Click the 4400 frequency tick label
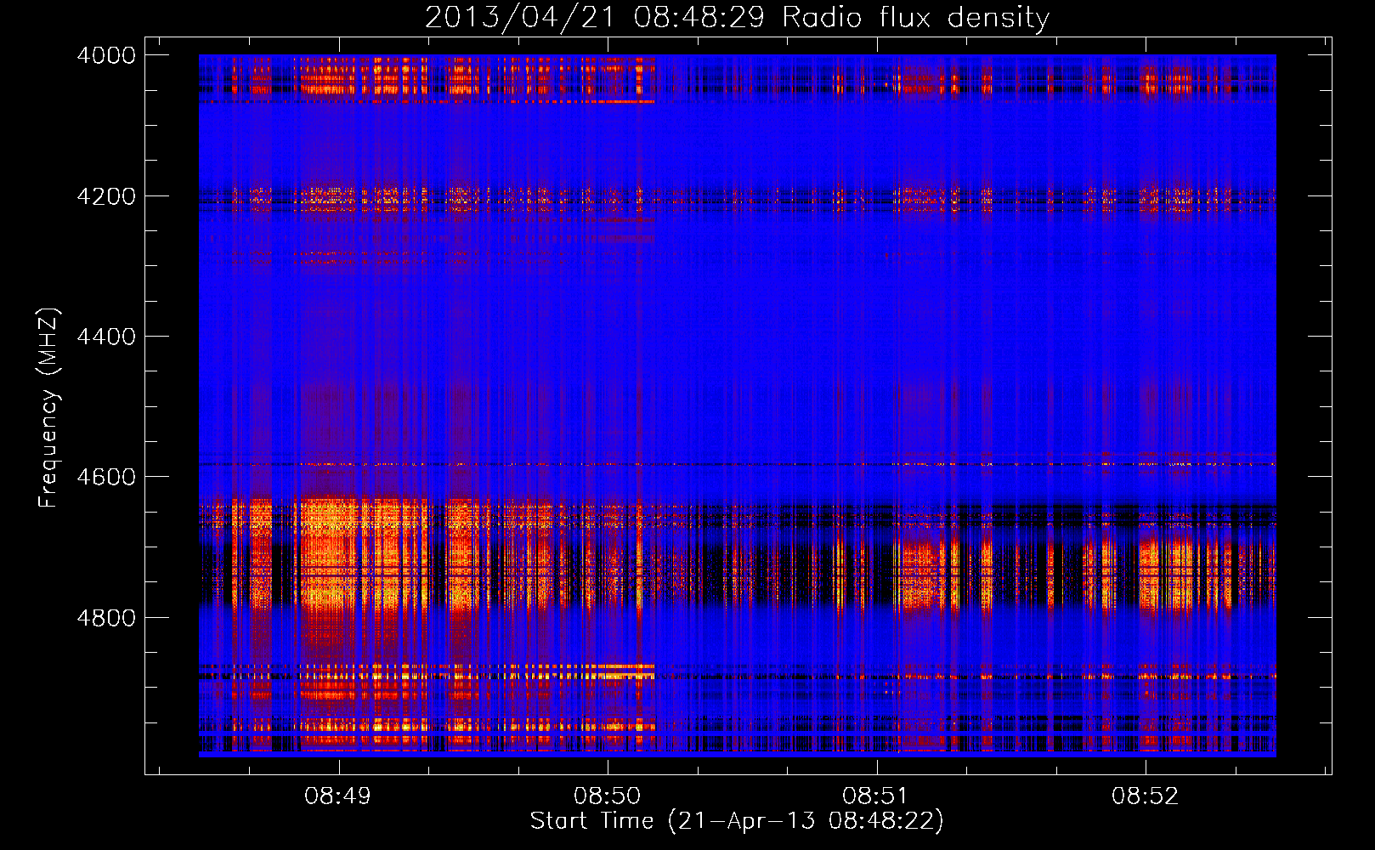Image resolution: width=1375 pixels, height=850 pixels. 106,337
